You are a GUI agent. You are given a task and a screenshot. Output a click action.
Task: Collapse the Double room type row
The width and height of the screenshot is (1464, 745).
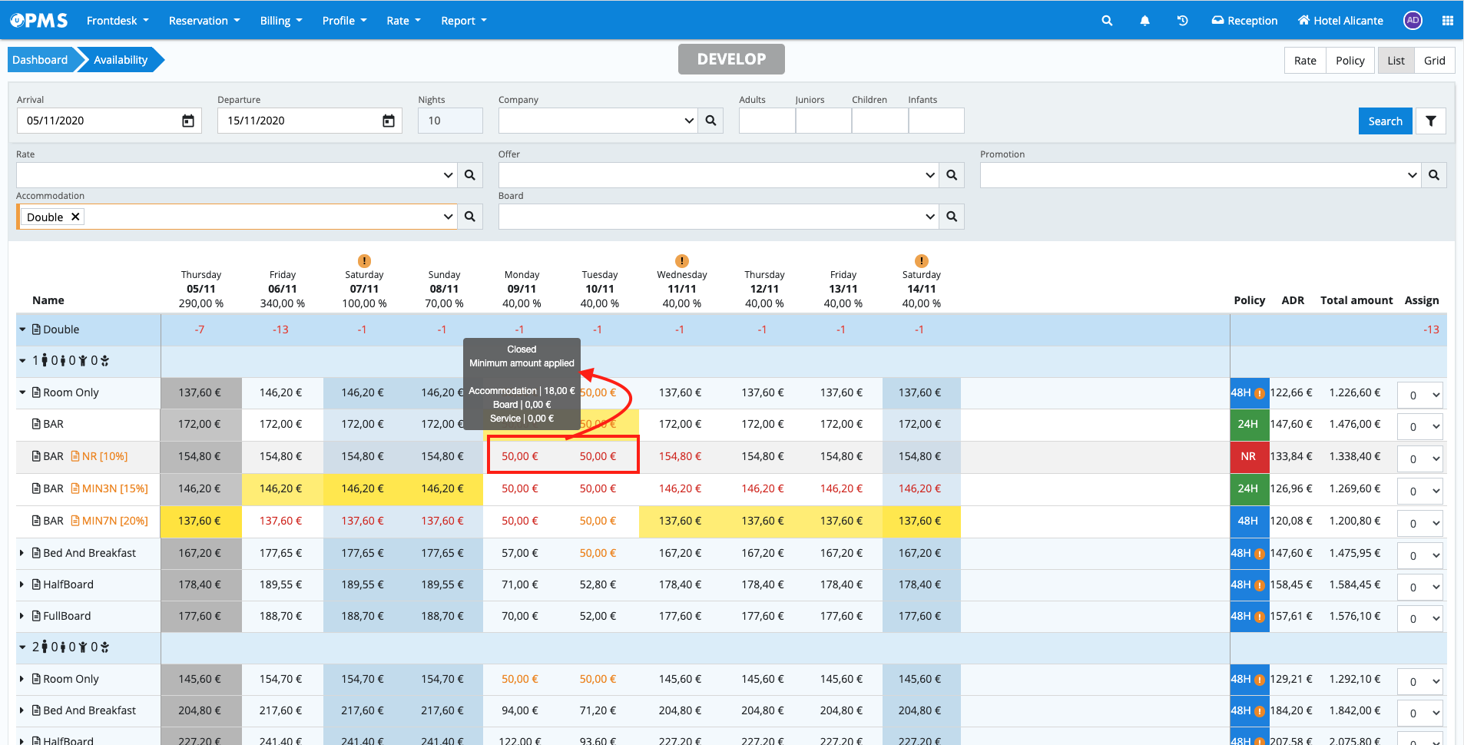[23, 329]
